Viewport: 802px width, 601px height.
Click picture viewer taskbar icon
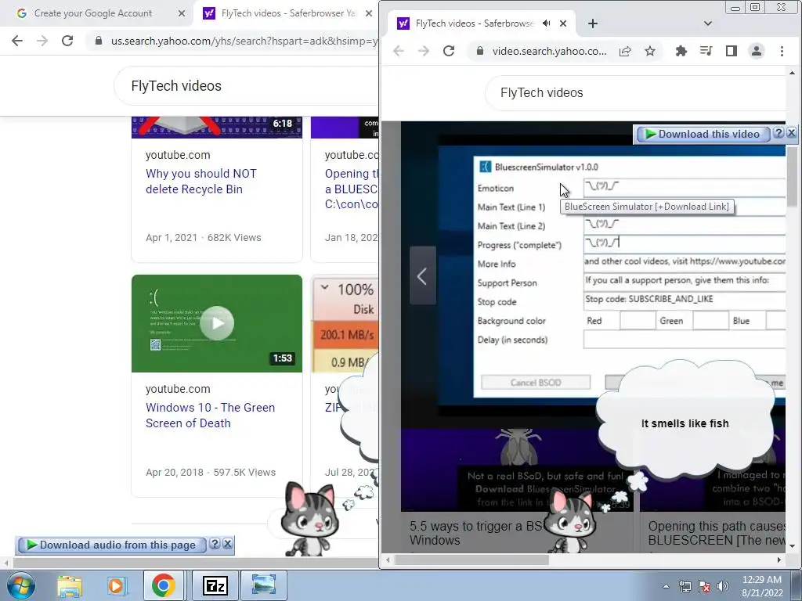pyautogui.click(x=264, y=585)
